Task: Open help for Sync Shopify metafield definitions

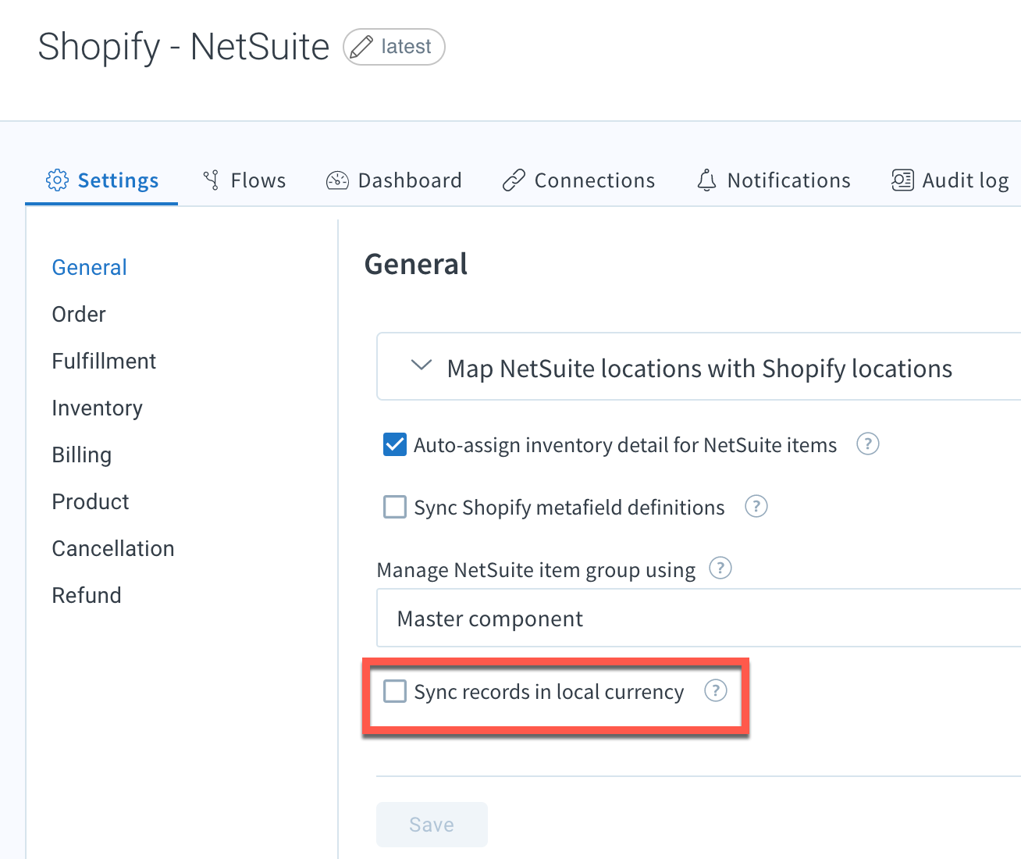Action: click(x=756, y=507)
